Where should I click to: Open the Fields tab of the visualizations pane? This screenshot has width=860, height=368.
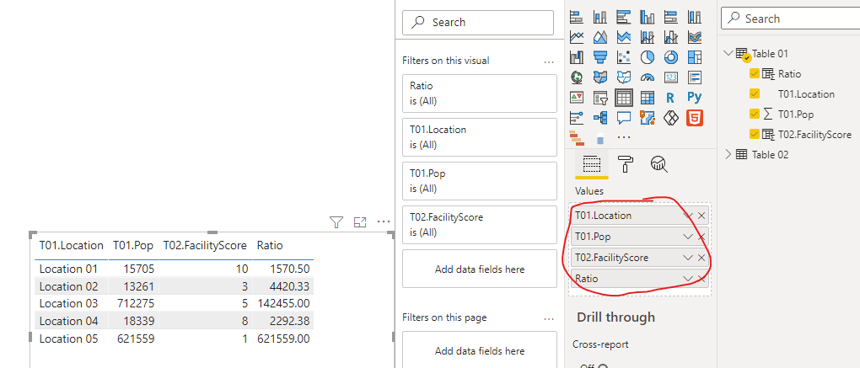tap(591, 163)
